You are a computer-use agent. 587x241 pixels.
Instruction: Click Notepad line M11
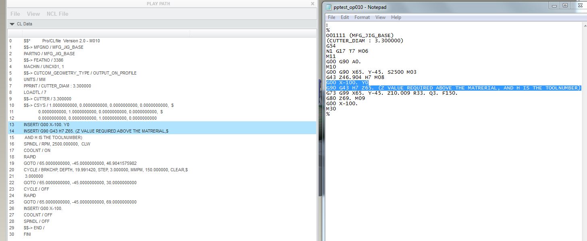(331, 56)
